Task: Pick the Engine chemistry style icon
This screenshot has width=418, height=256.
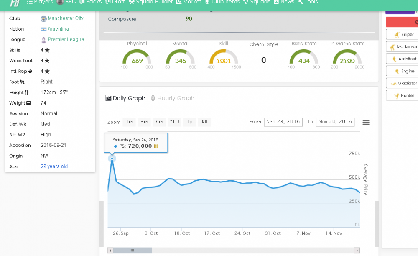Action: 397,71
